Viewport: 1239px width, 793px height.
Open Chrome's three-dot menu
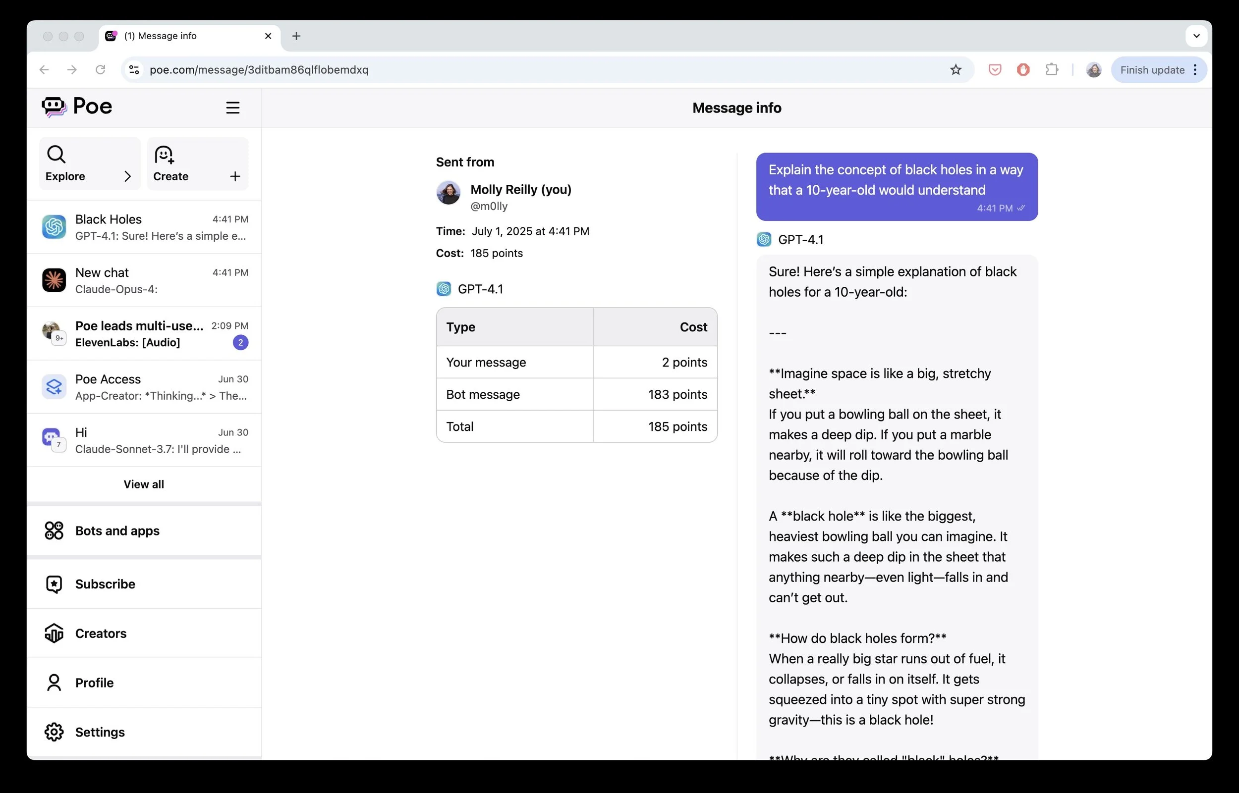[x=1195, y=70]
